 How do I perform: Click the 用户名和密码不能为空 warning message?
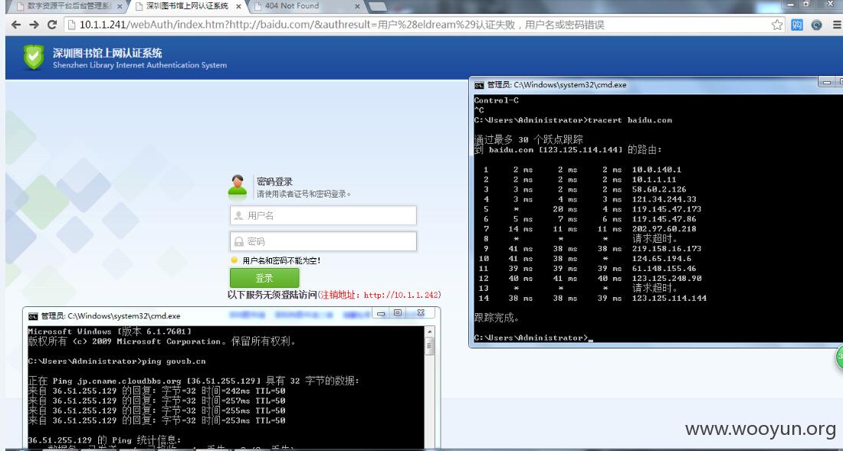[281, 260]
